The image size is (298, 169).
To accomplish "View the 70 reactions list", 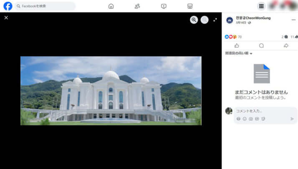I will pos(233,37).
